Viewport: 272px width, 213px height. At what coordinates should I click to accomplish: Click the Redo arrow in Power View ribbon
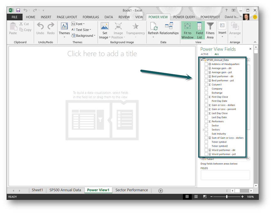tap(51, 26)
